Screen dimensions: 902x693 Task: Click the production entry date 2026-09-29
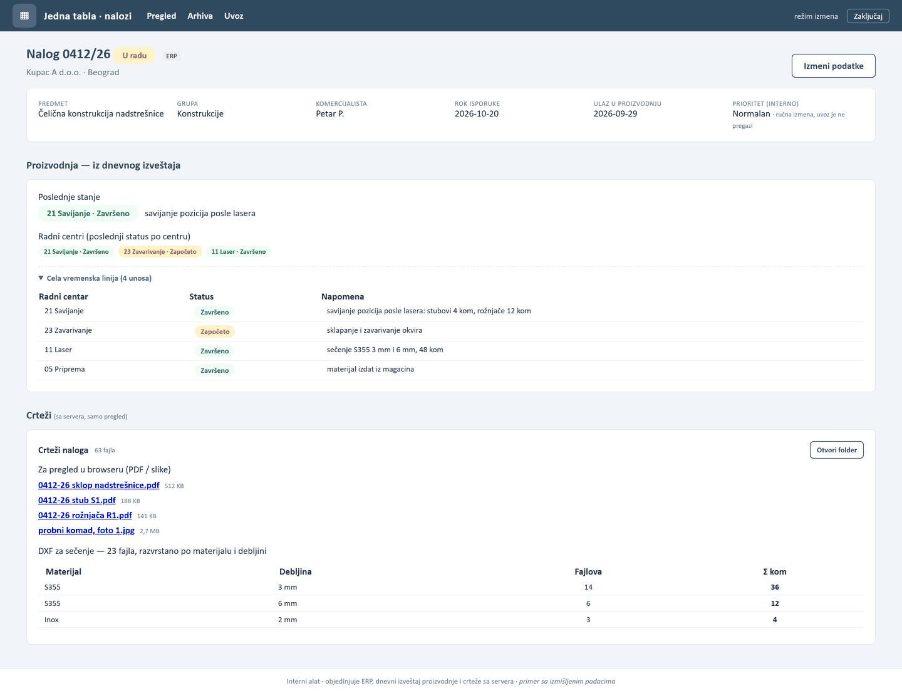click(x=616, y=113)
